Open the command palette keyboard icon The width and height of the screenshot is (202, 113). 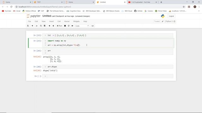coord(92,26)
